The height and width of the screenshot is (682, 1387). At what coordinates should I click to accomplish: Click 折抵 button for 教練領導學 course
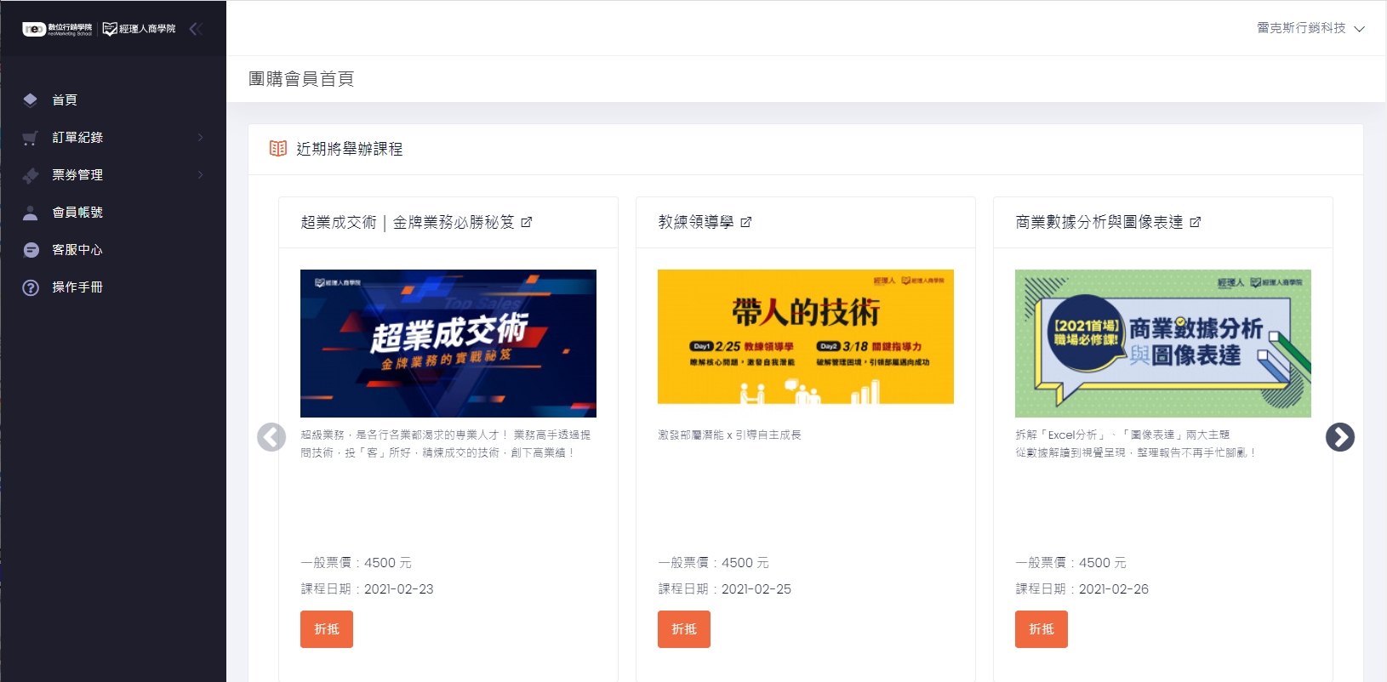[x=684, y=629]
